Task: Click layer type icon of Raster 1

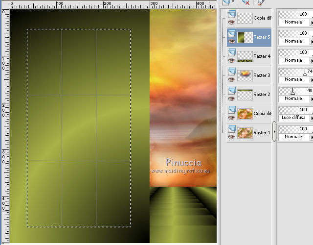Action: (231, 129)
